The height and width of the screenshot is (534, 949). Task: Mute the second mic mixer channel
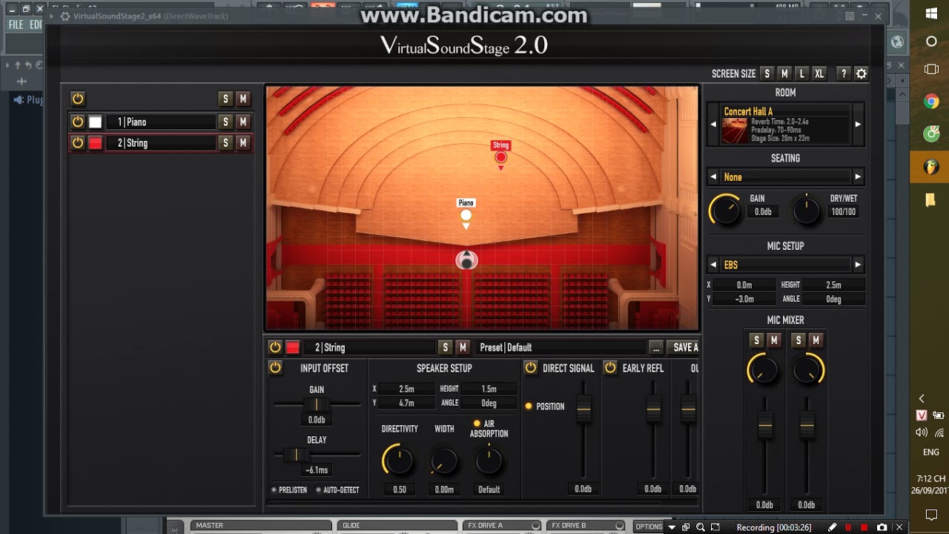tap(816, 340)
